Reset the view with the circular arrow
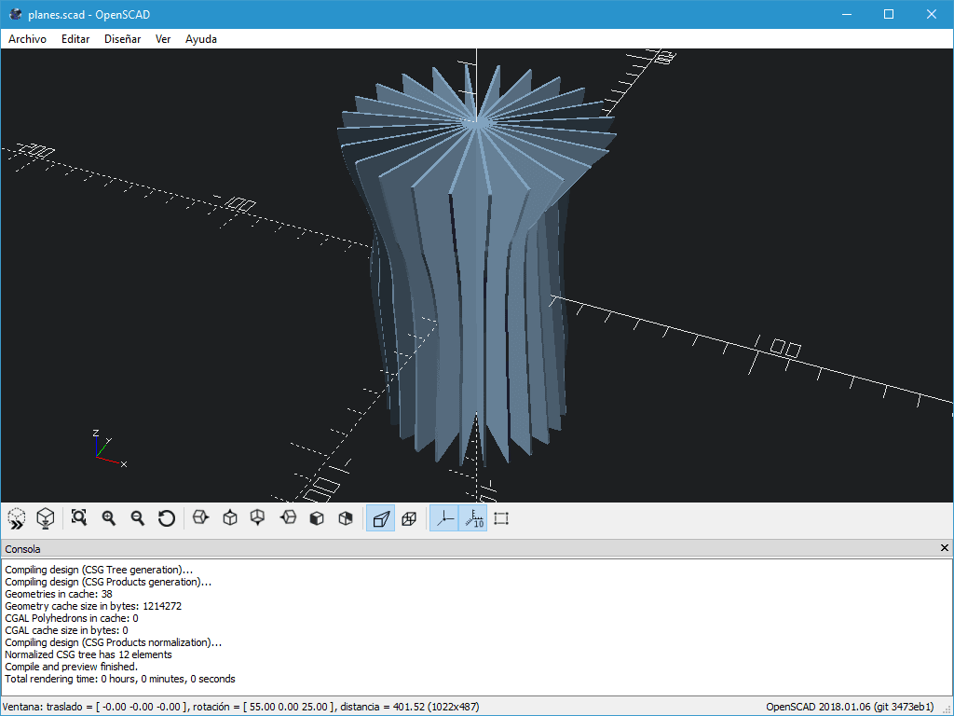Image resolution: width=954 pixels, height=716 pixels. 167,518
